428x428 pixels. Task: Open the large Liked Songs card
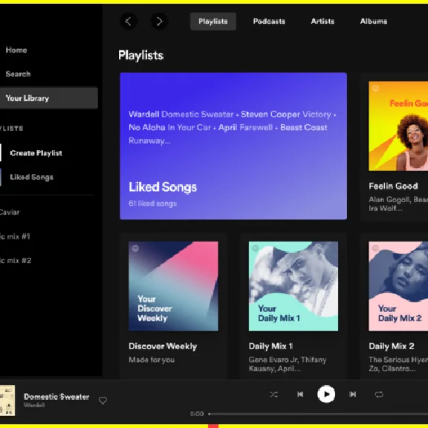[x=233, y=146]
